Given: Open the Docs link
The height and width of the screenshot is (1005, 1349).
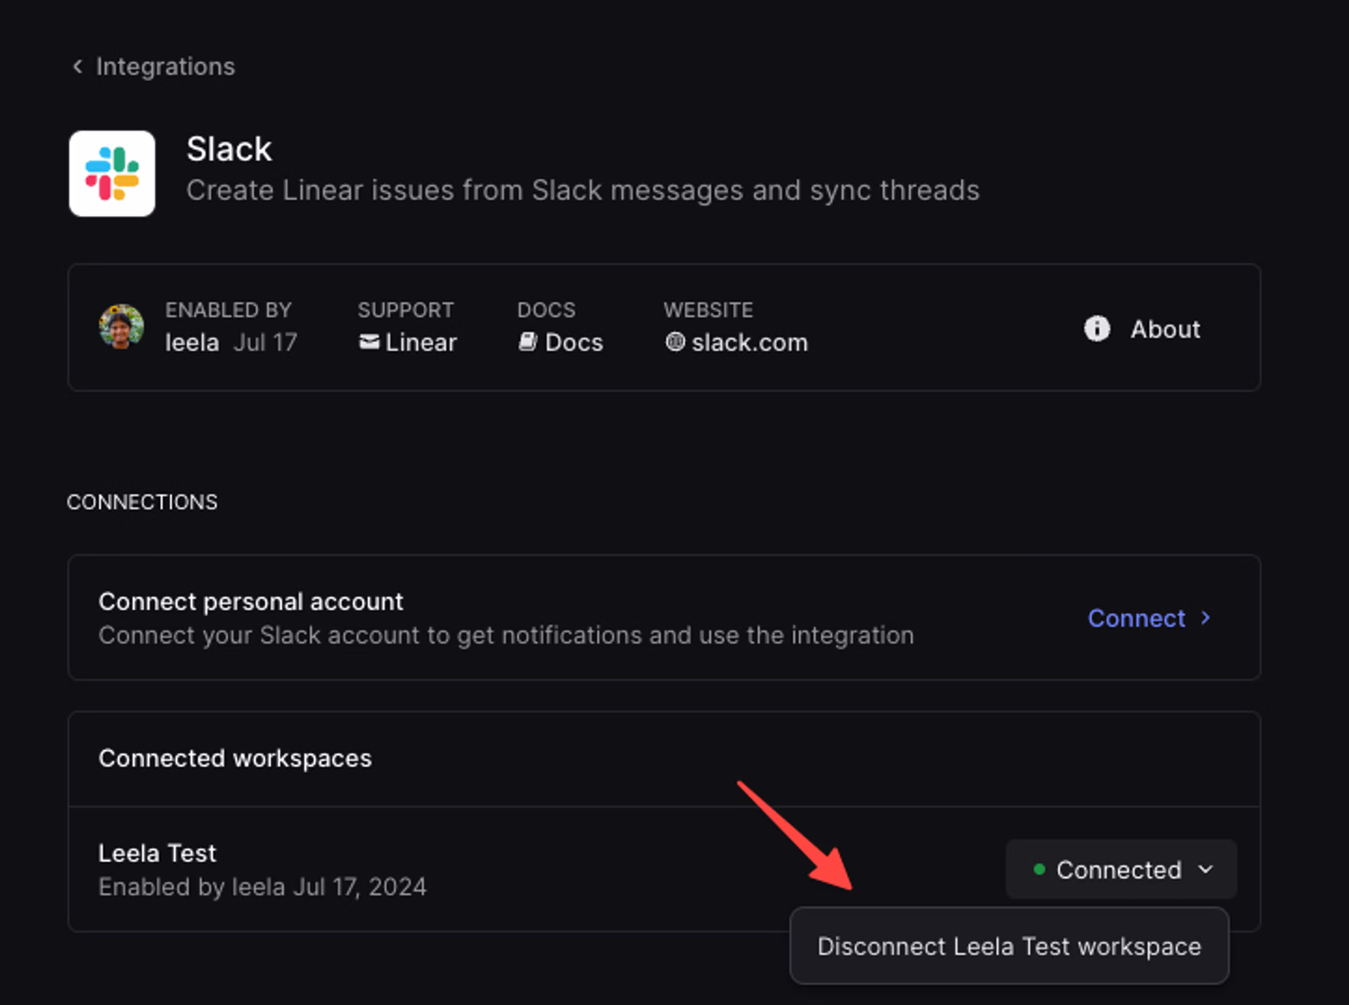Looking at the screenshot, I should pos(560,343).
